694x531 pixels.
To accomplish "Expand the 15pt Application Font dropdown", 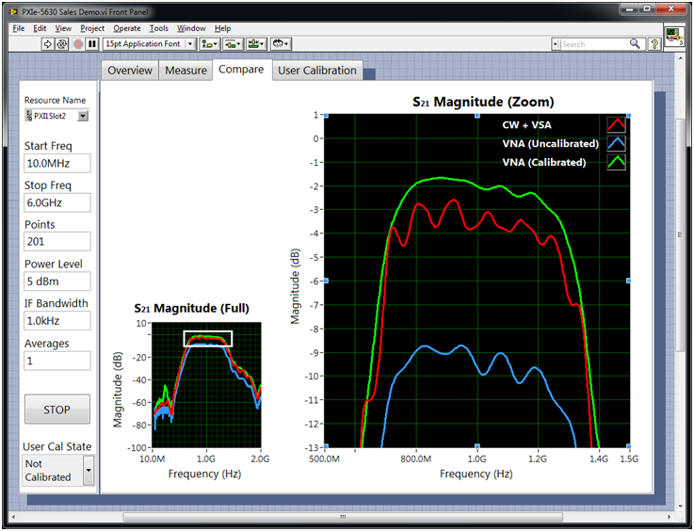I will pos(189,44).
